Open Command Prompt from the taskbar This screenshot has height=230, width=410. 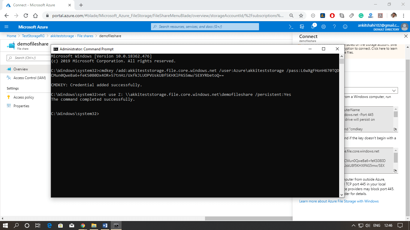[116, 226]
